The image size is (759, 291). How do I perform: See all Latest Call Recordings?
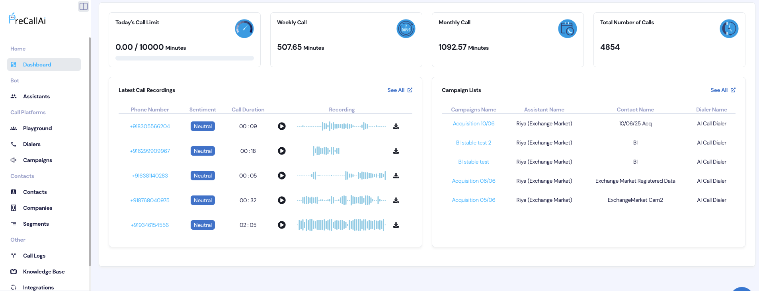pos(400,90)
